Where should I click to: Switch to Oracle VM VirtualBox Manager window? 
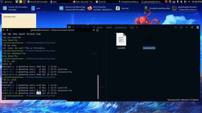pyautogui.click(x=15, y=8)
